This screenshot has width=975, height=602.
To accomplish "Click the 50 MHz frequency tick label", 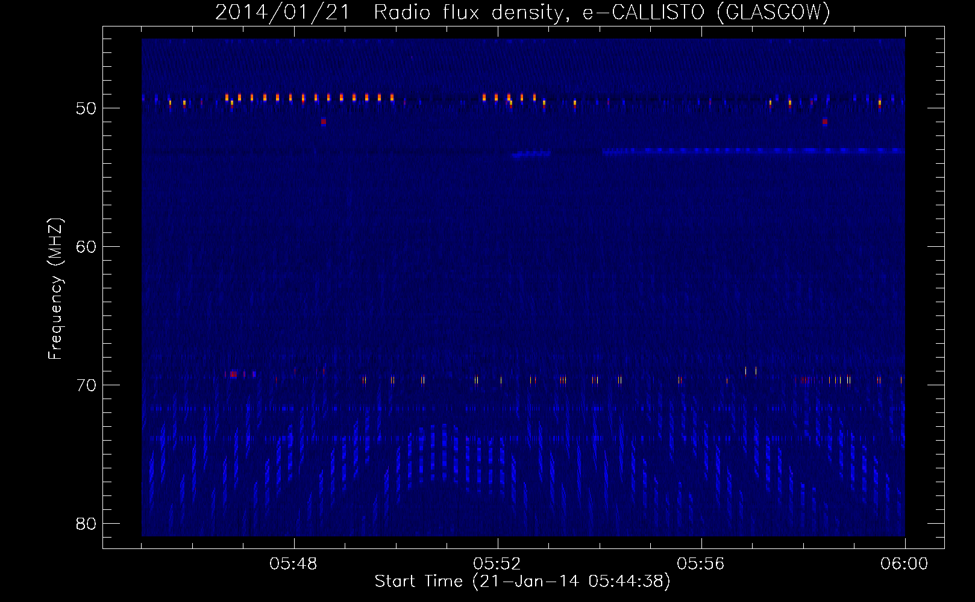I will point(86,108).
